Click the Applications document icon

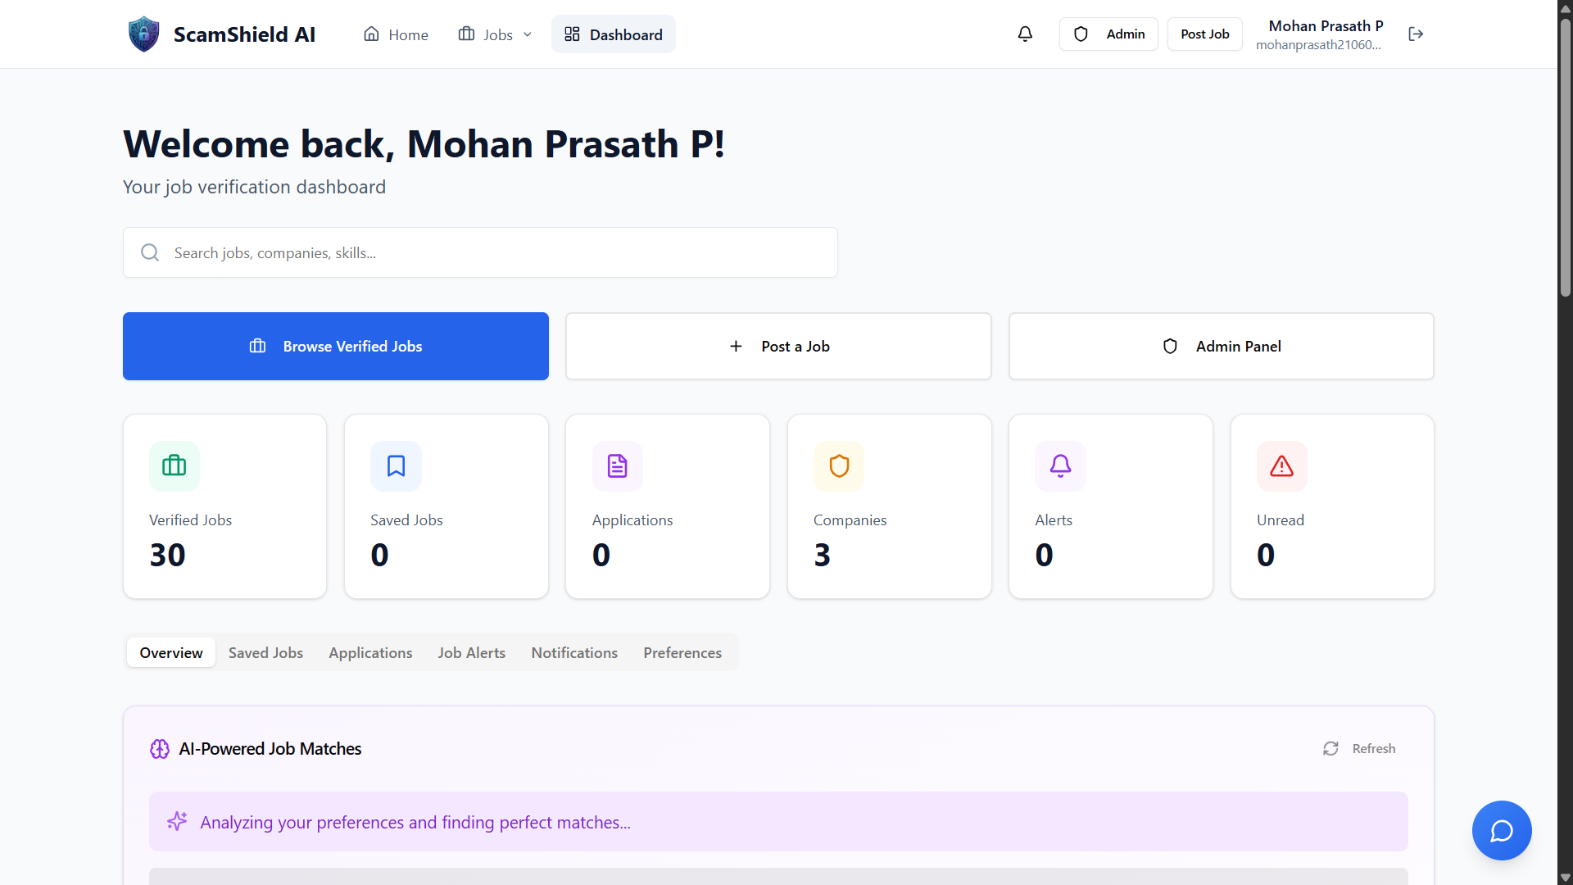click(618, 466)
